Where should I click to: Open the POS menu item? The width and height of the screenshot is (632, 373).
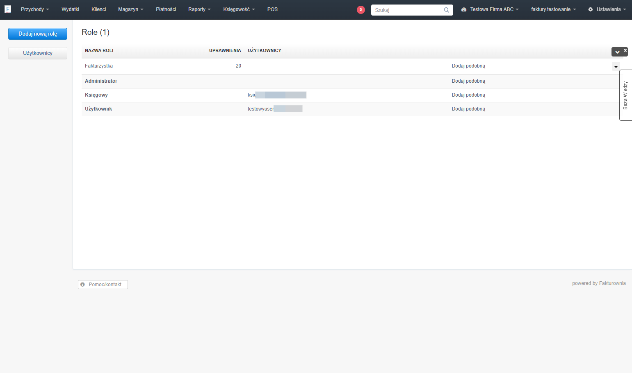coord(272,9)
